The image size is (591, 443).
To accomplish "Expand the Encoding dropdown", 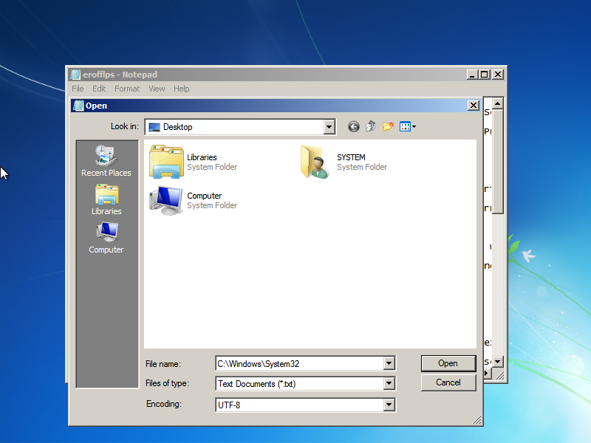I will pyautogui.click(x=389, y=405).
